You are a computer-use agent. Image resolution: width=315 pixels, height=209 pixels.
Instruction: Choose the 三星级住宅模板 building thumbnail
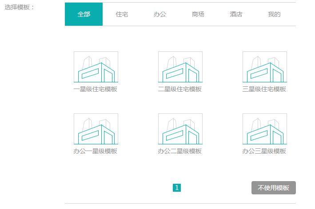(265, 67)
